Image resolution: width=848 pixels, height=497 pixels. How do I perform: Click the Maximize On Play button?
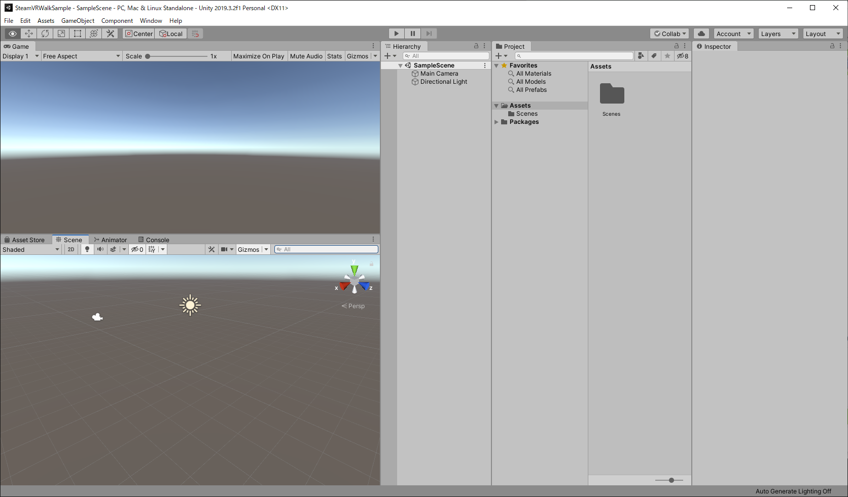pyautogui.click(x=259, y=56)
